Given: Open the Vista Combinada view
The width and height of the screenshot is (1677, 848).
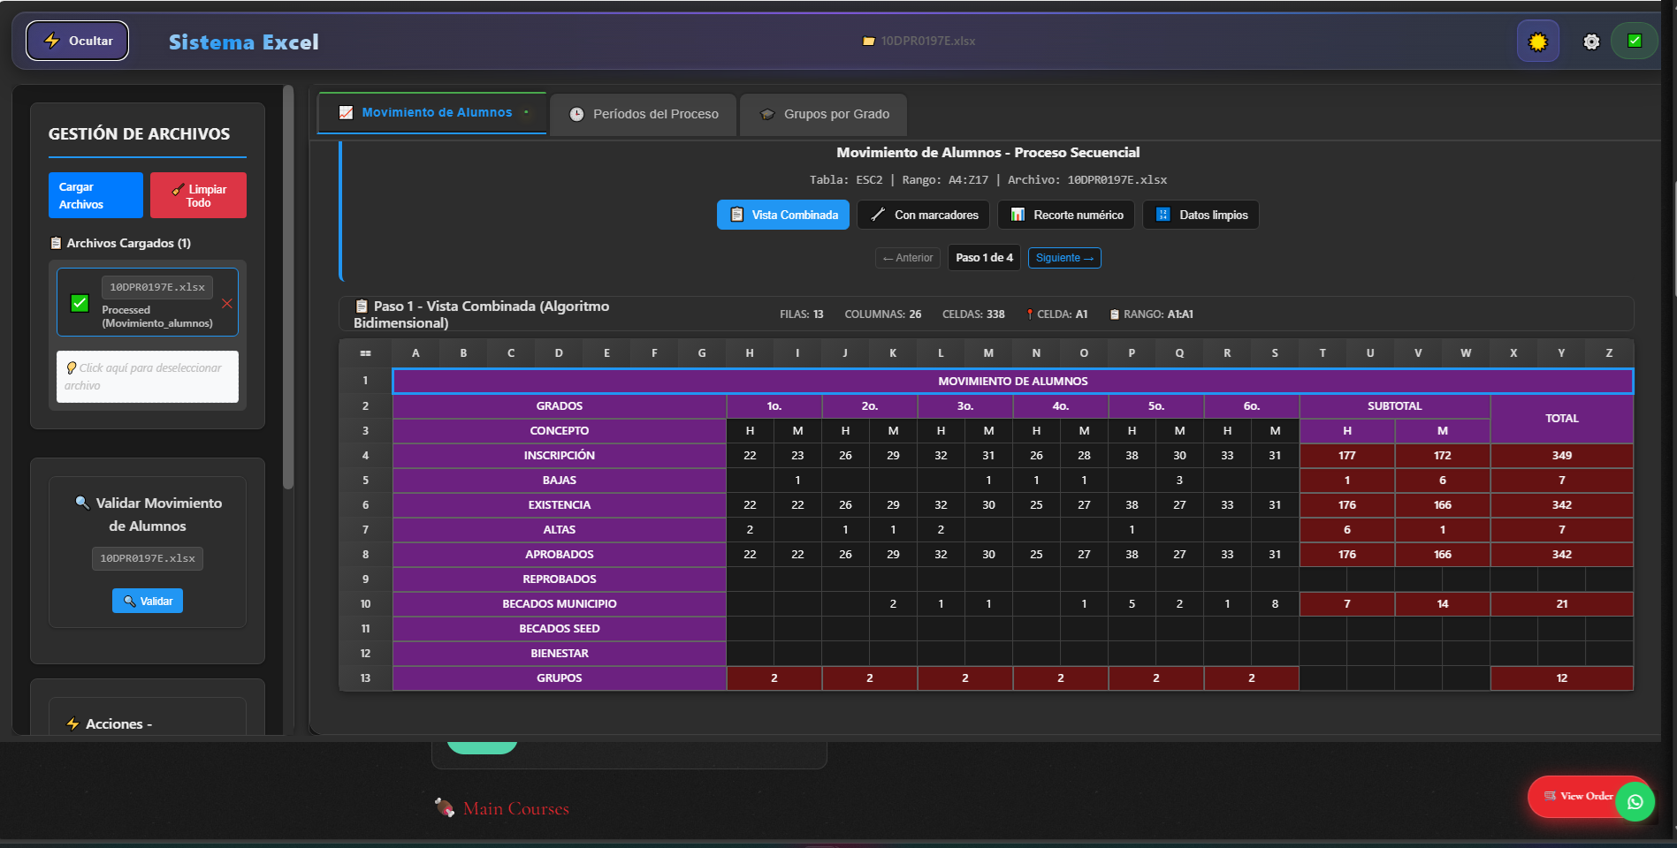Looking at the screenshot, I should coord(781,215).
